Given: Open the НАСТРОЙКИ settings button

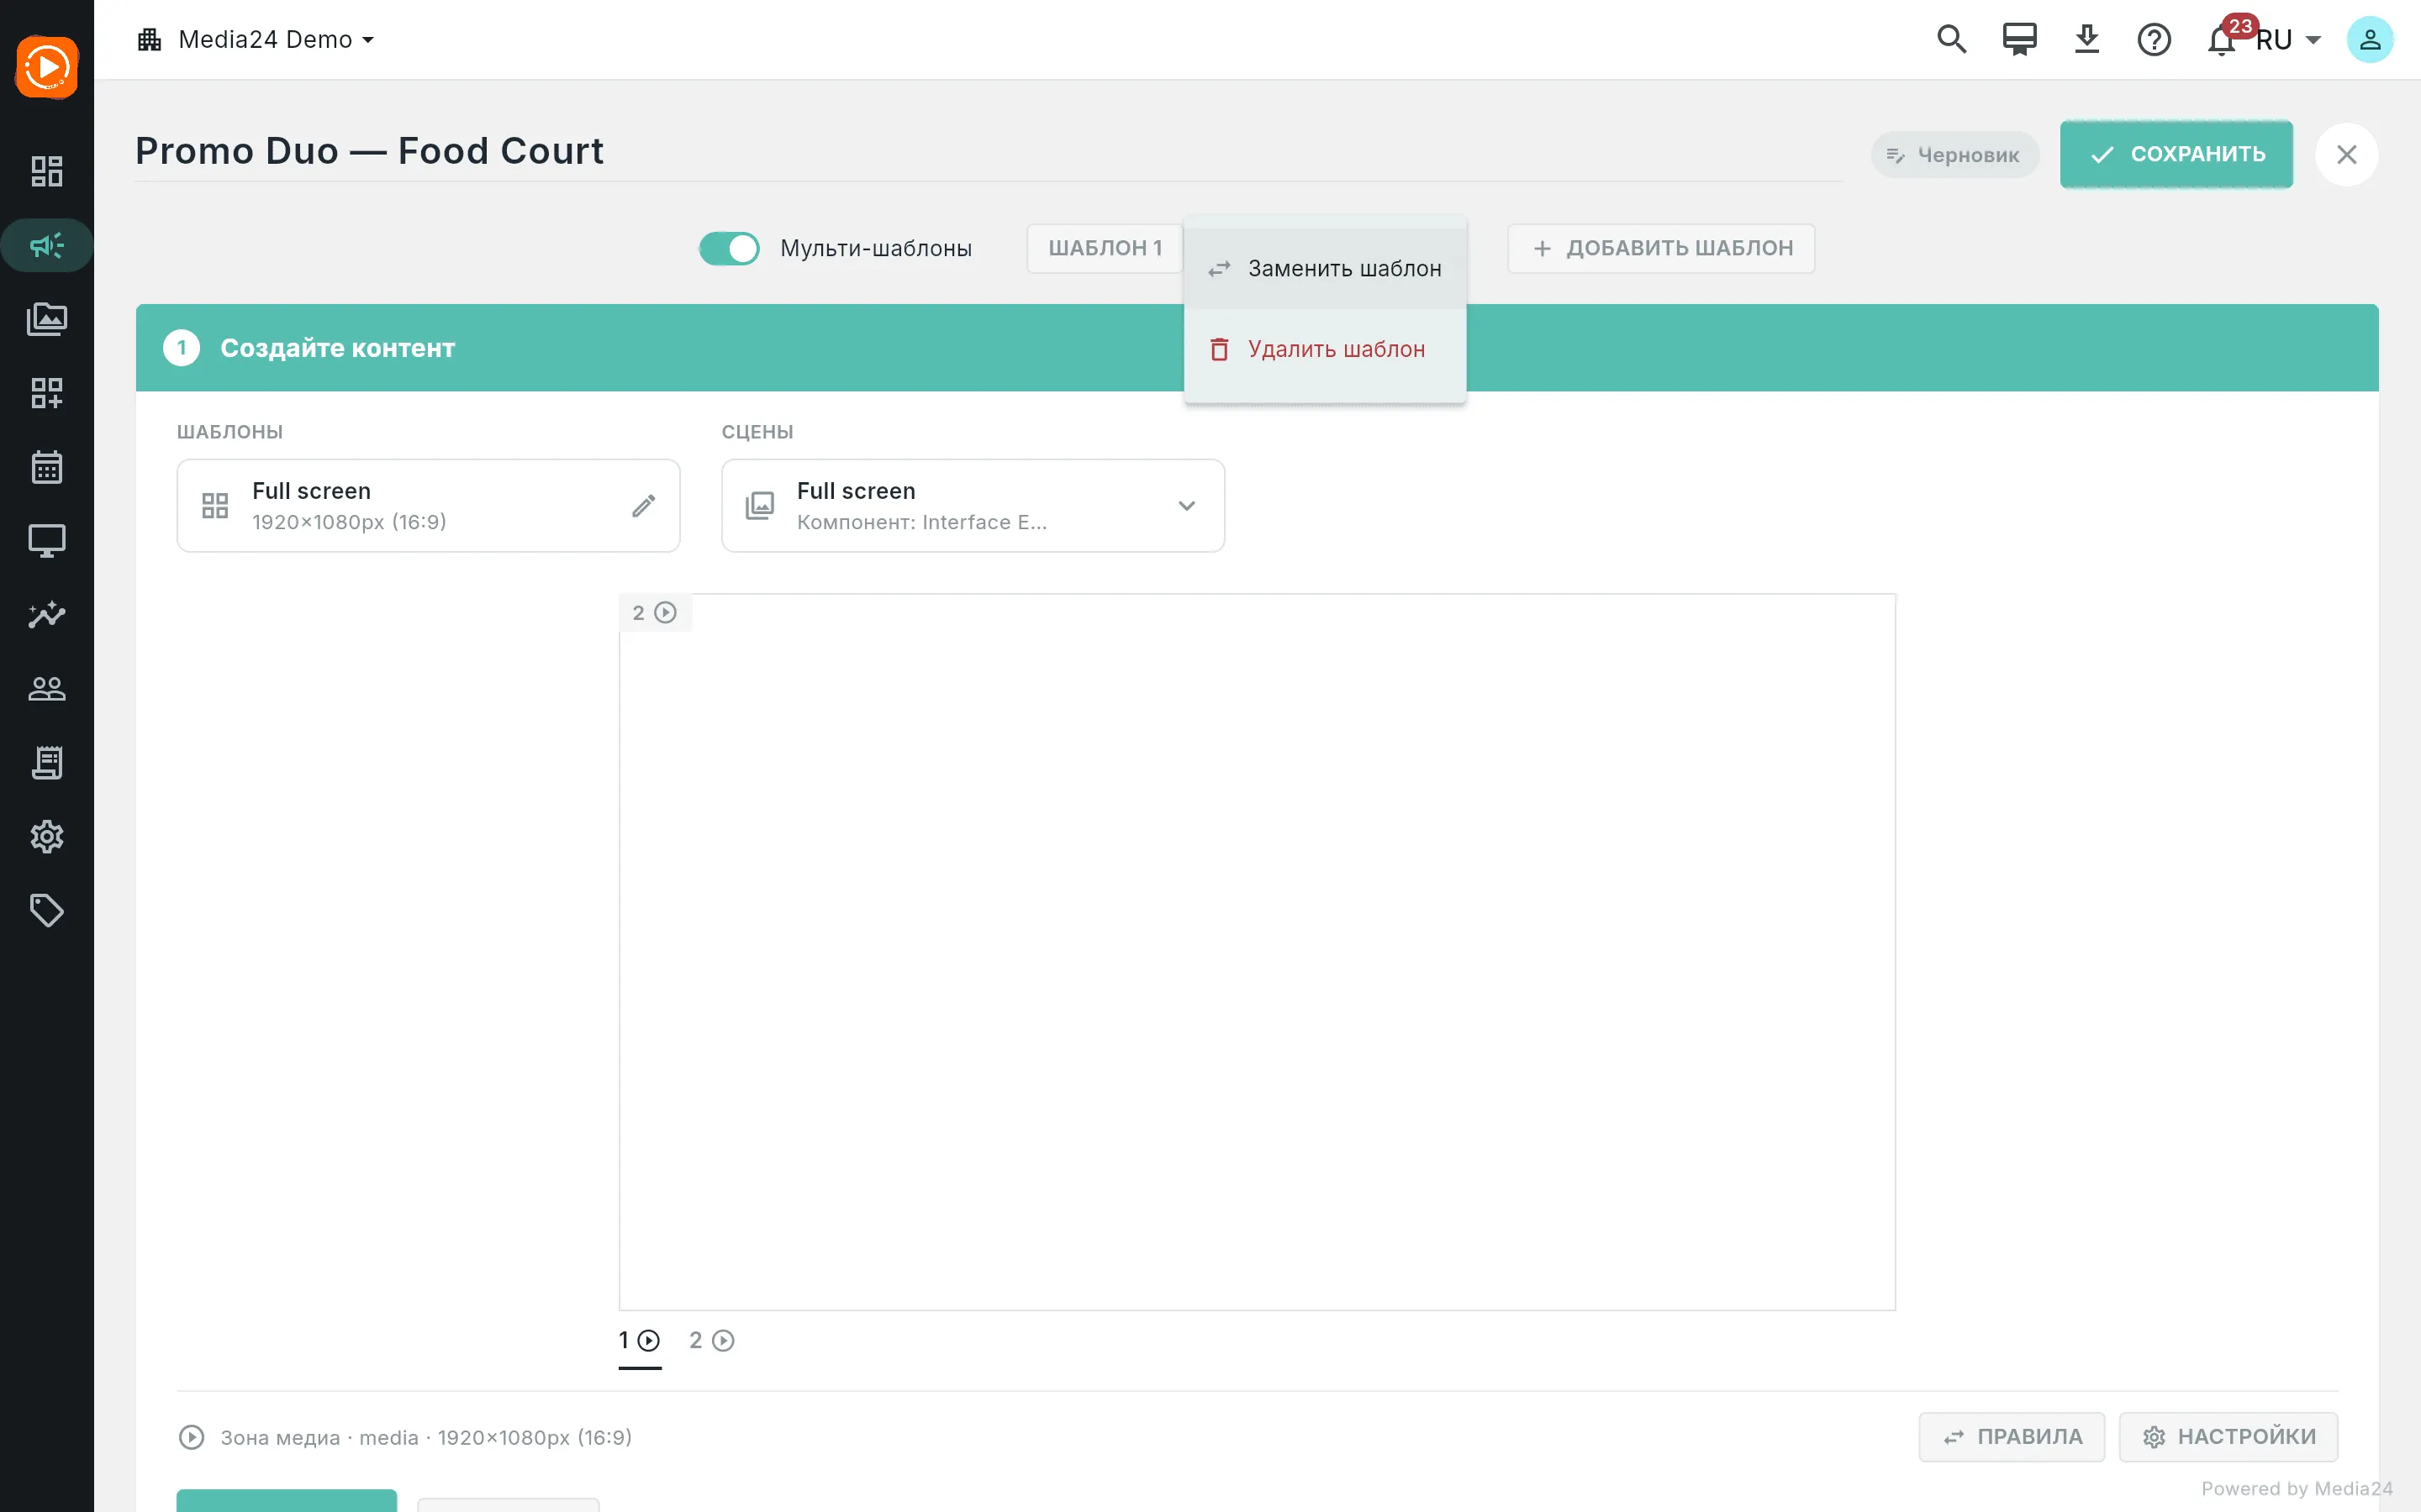Looking at the screenshot, I should tap(2228, 1437).
